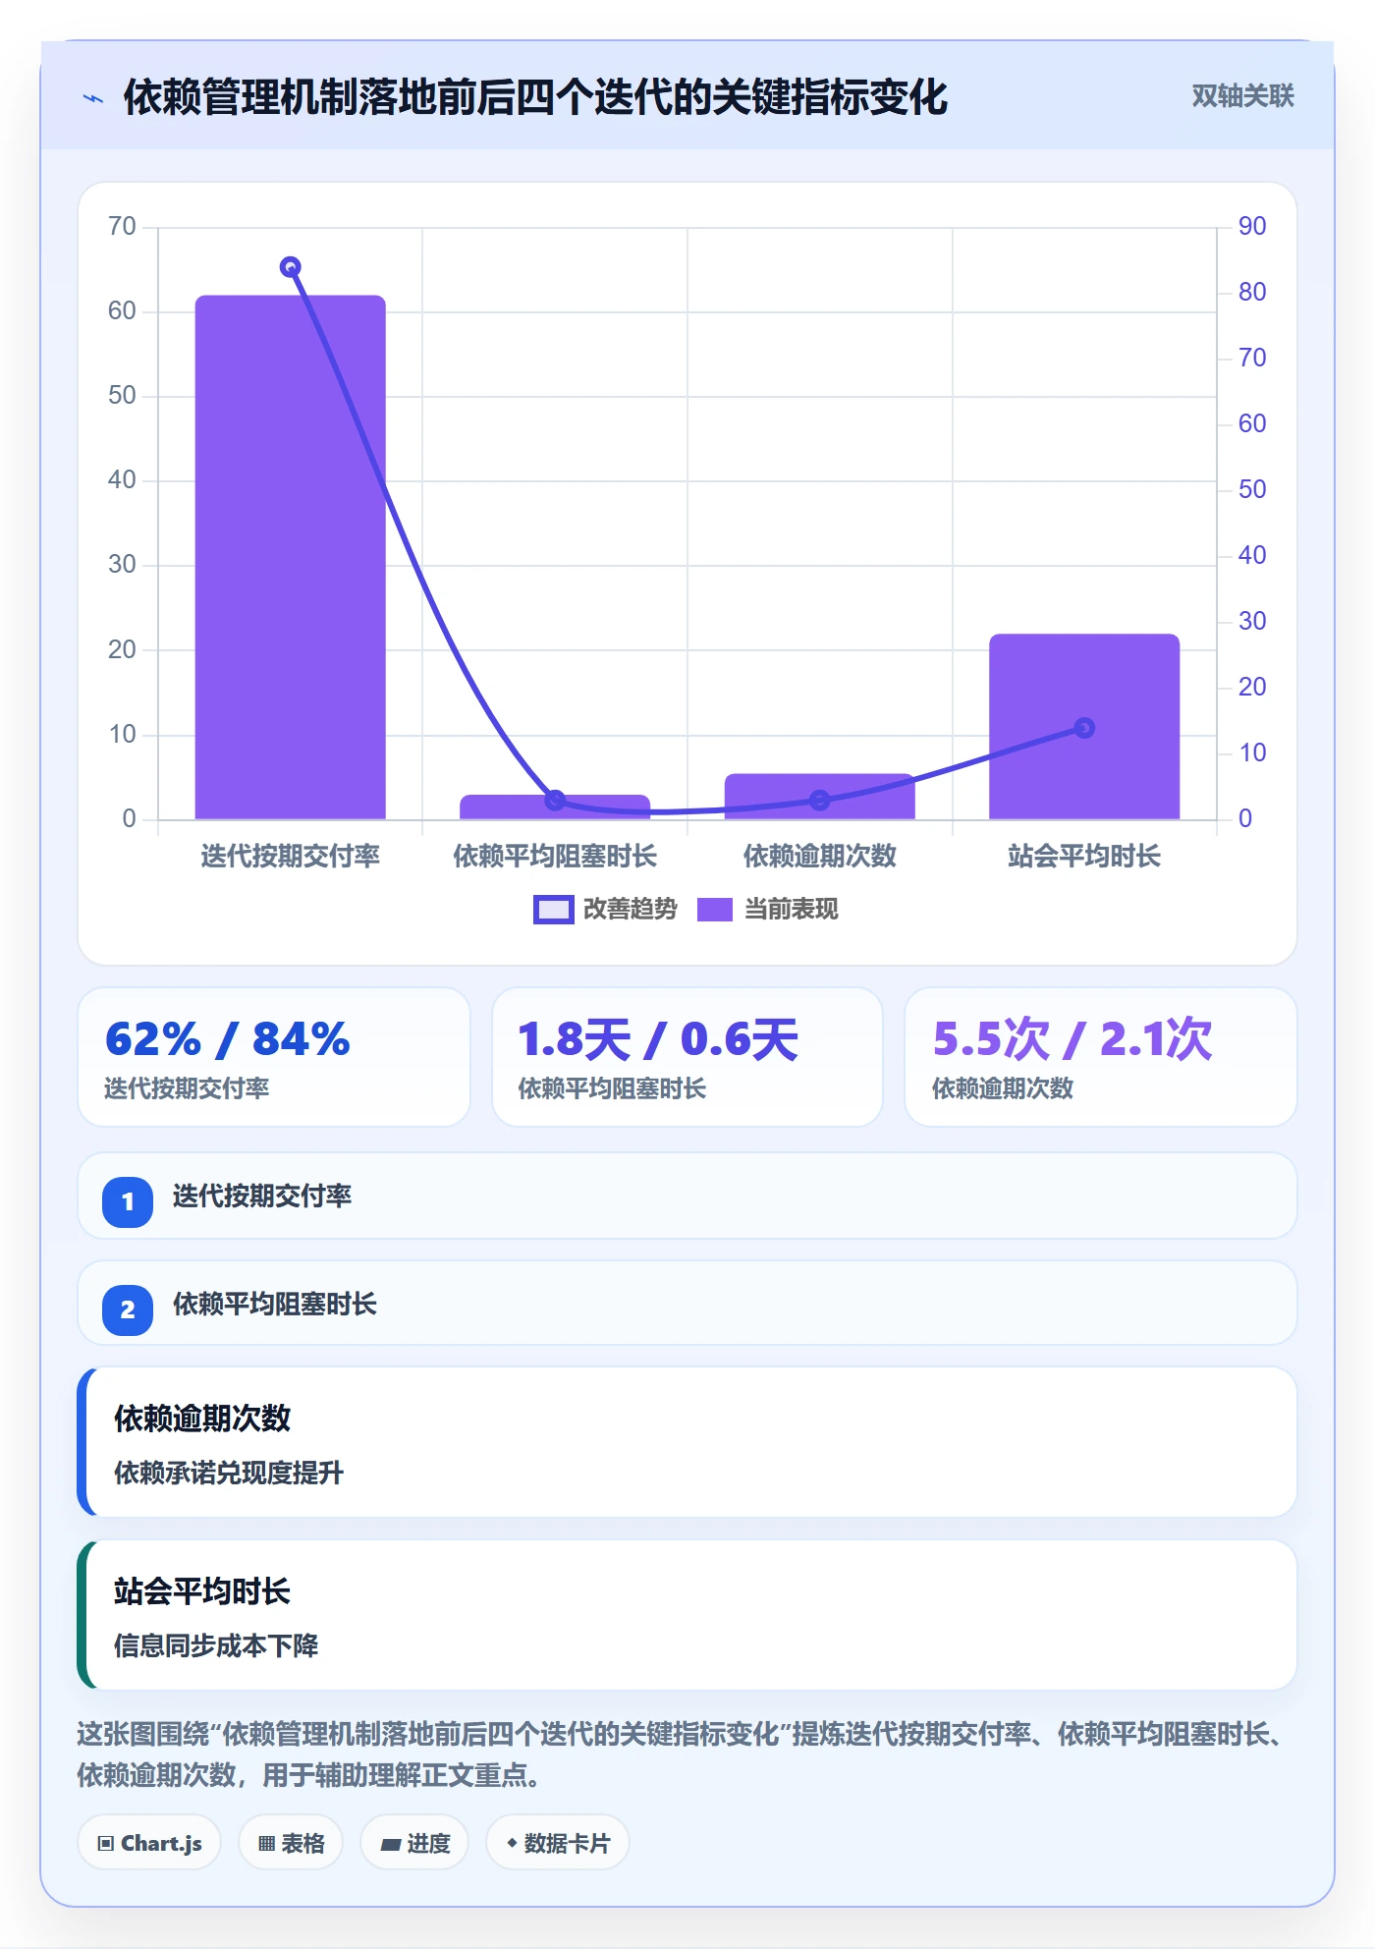Toggle the 改善趋势 legend item

[605, 910]
